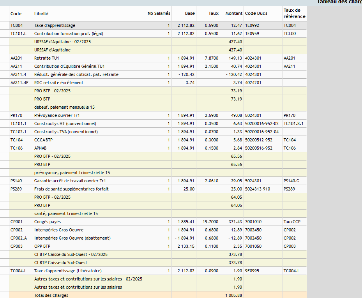Click Ducs code 50200512-952
Screen dimensions: 362x298
[x=259, y=140]
